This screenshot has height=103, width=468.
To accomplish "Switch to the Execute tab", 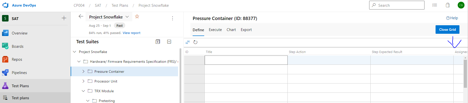I will [215, 30].
